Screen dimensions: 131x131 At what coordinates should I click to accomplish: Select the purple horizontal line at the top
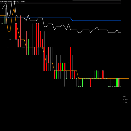point(61,3)
